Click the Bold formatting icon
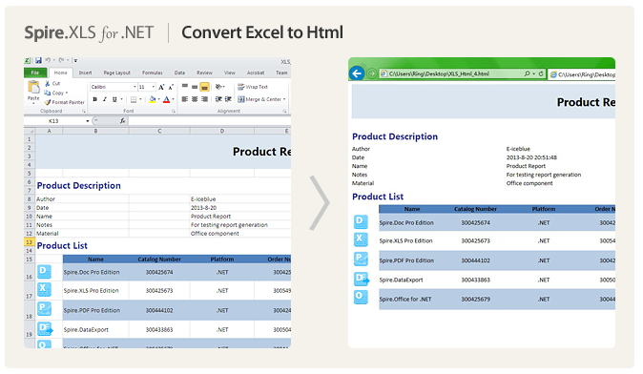This screenshot has height=374, width=643. click(x=95, y=99)
